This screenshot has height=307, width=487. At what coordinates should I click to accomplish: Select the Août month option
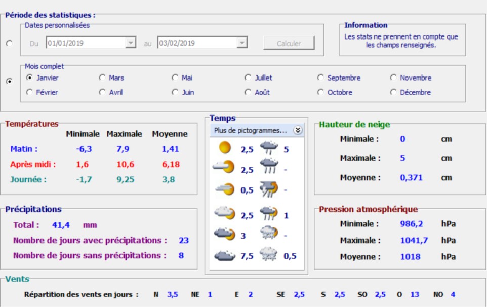tap(257, 92)
